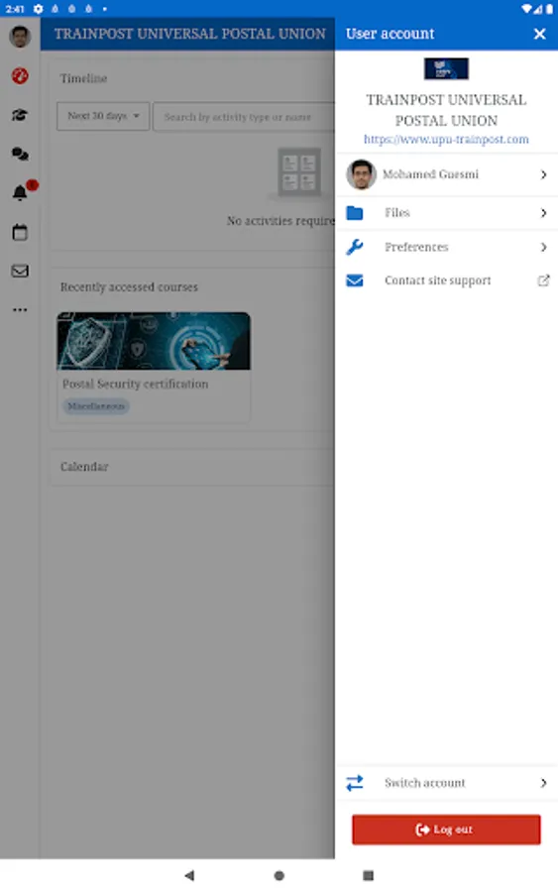Tap the Calendar block heading
The height and width of the screenshot is (892, 558).
point(84,467)
